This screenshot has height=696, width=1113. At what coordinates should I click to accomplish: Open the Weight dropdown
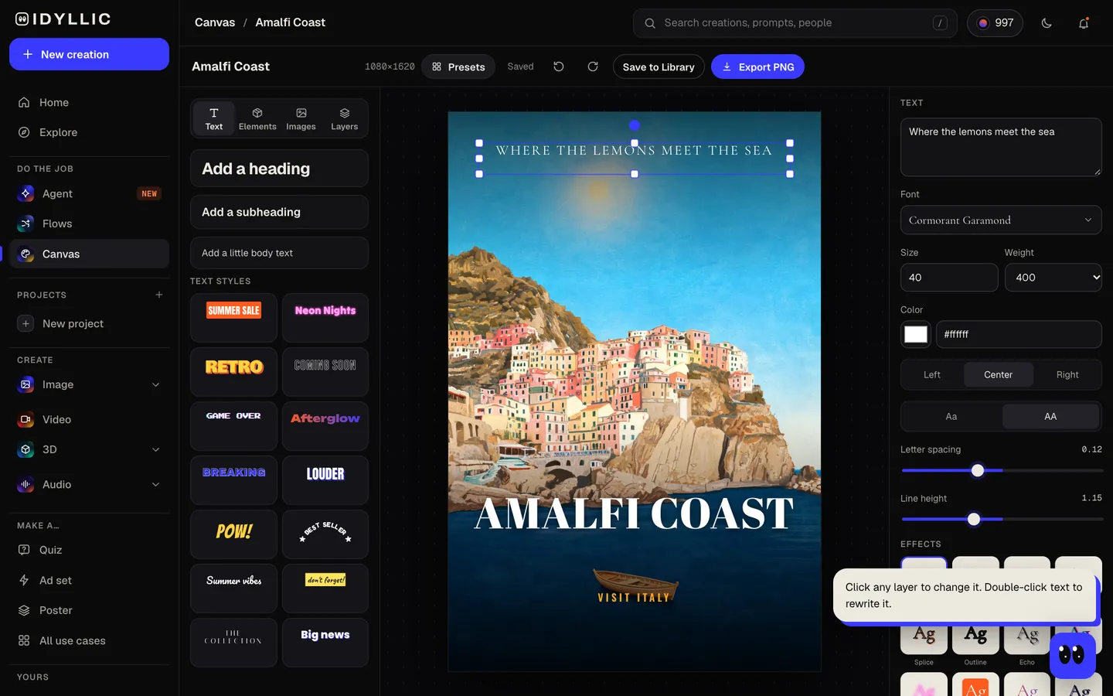(x=1053, y=278)
